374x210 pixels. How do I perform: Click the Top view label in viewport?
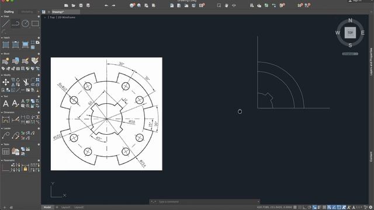(x=52, y=17)
